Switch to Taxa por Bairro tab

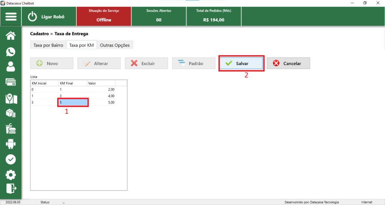48,45
